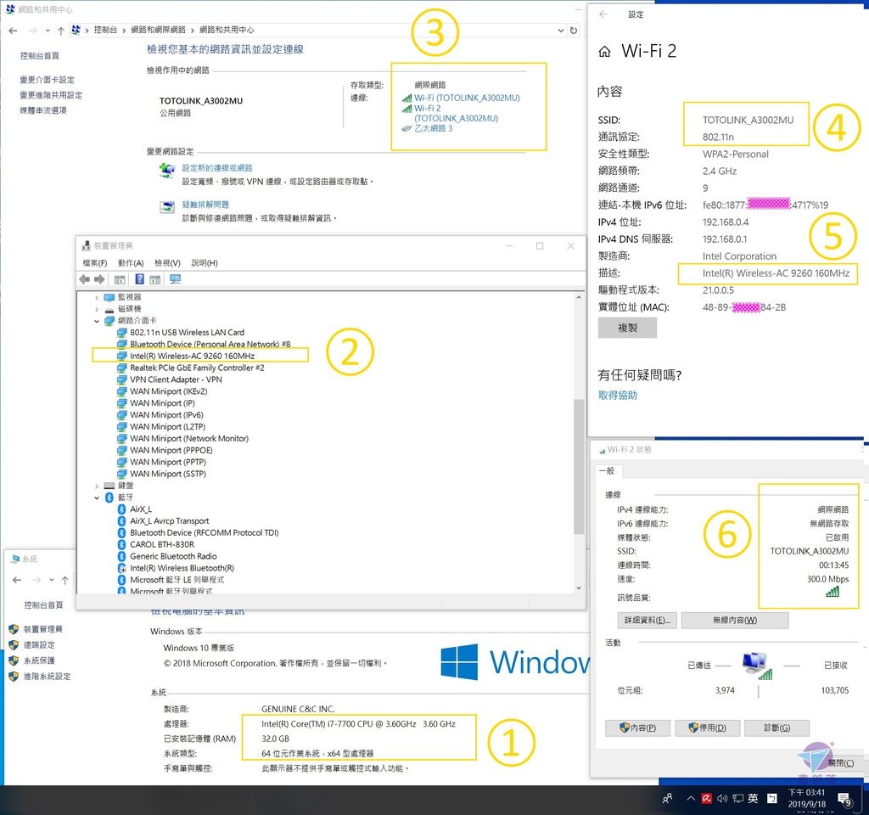Toggle console tree icon in Device Manager toolbar

(x=119, y=279)
